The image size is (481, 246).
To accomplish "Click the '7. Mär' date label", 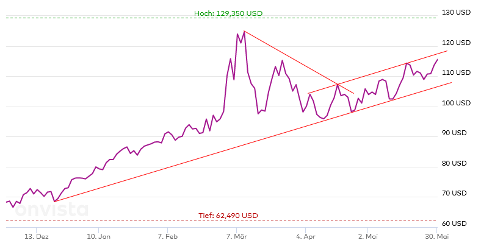I will (x=236, y=236).
